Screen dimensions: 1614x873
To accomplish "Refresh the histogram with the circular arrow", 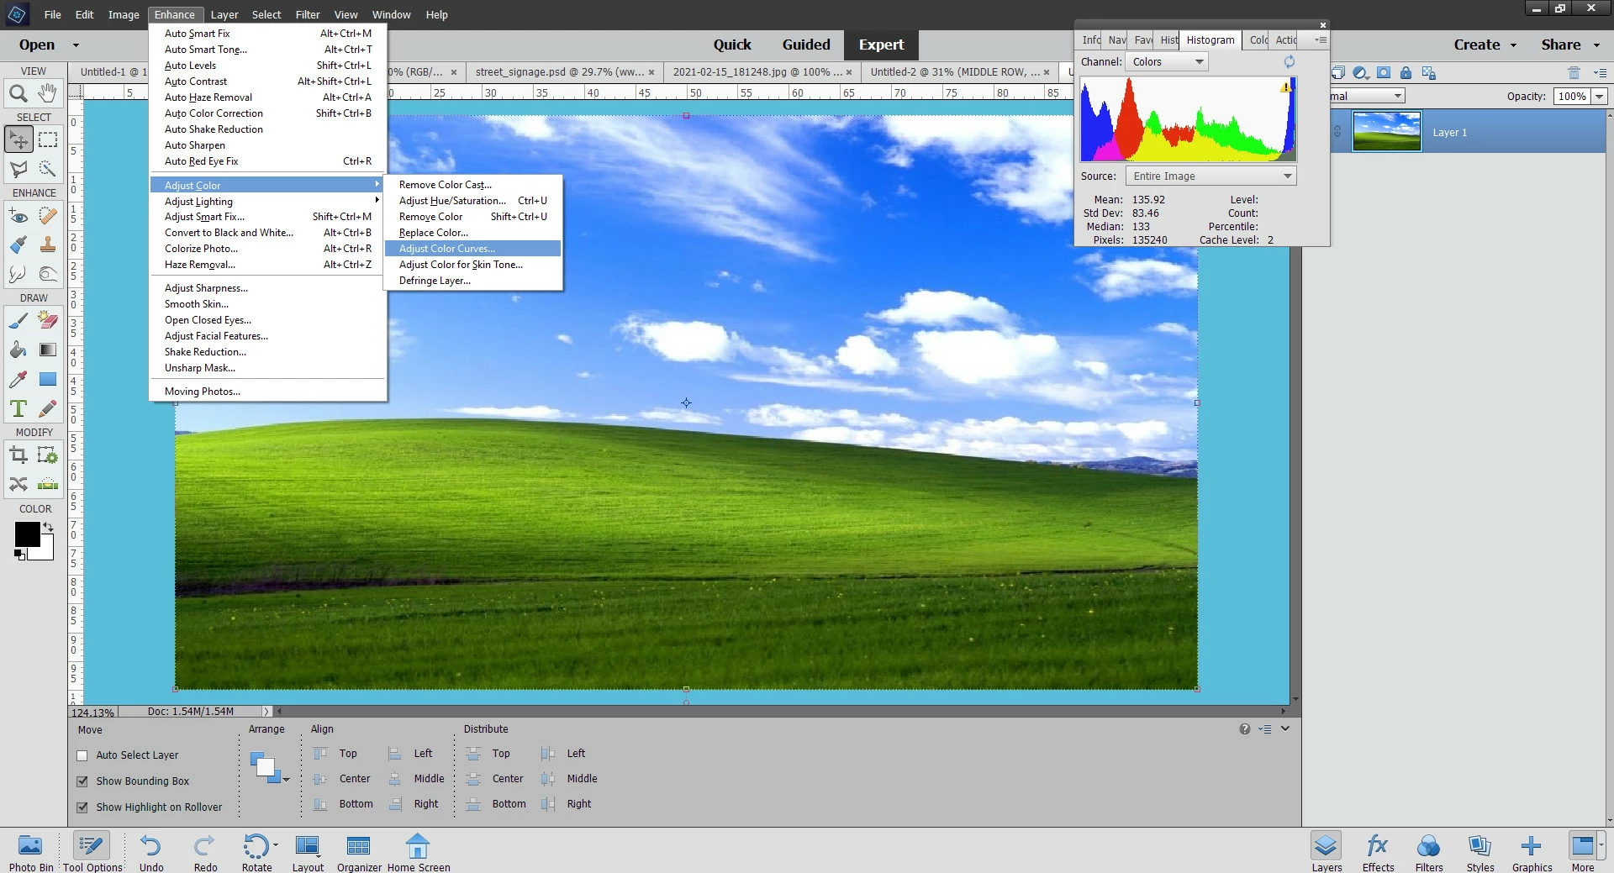I will click(x=1289, y=61).
